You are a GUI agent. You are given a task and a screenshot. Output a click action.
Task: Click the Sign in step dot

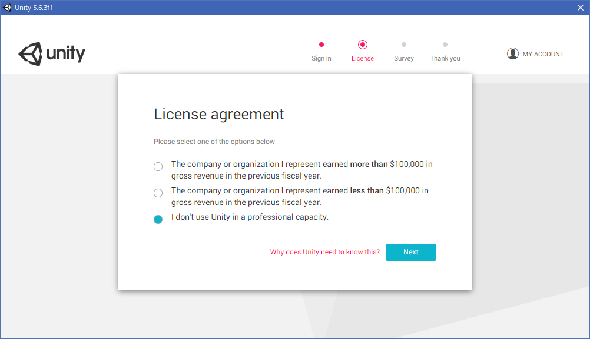click(321, 45)
